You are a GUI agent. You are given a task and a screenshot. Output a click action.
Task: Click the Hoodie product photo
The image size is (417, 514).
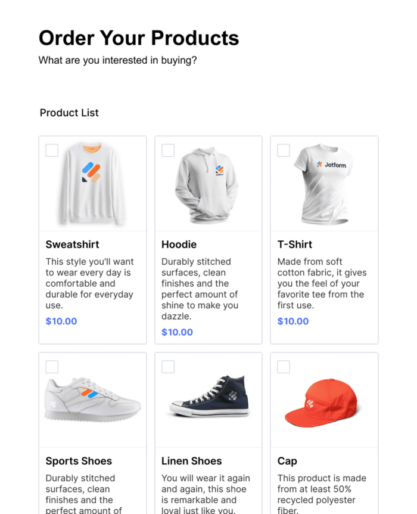tap(207, 184)
